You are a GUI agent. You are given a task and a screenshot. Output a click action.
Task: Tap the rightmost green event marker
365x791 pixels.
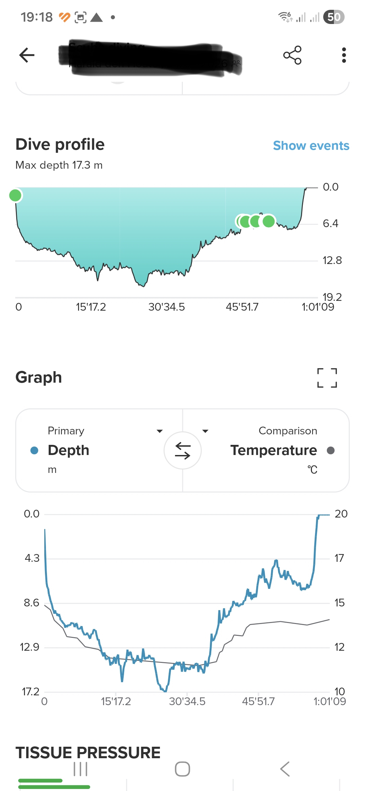(x=269, y=221)
